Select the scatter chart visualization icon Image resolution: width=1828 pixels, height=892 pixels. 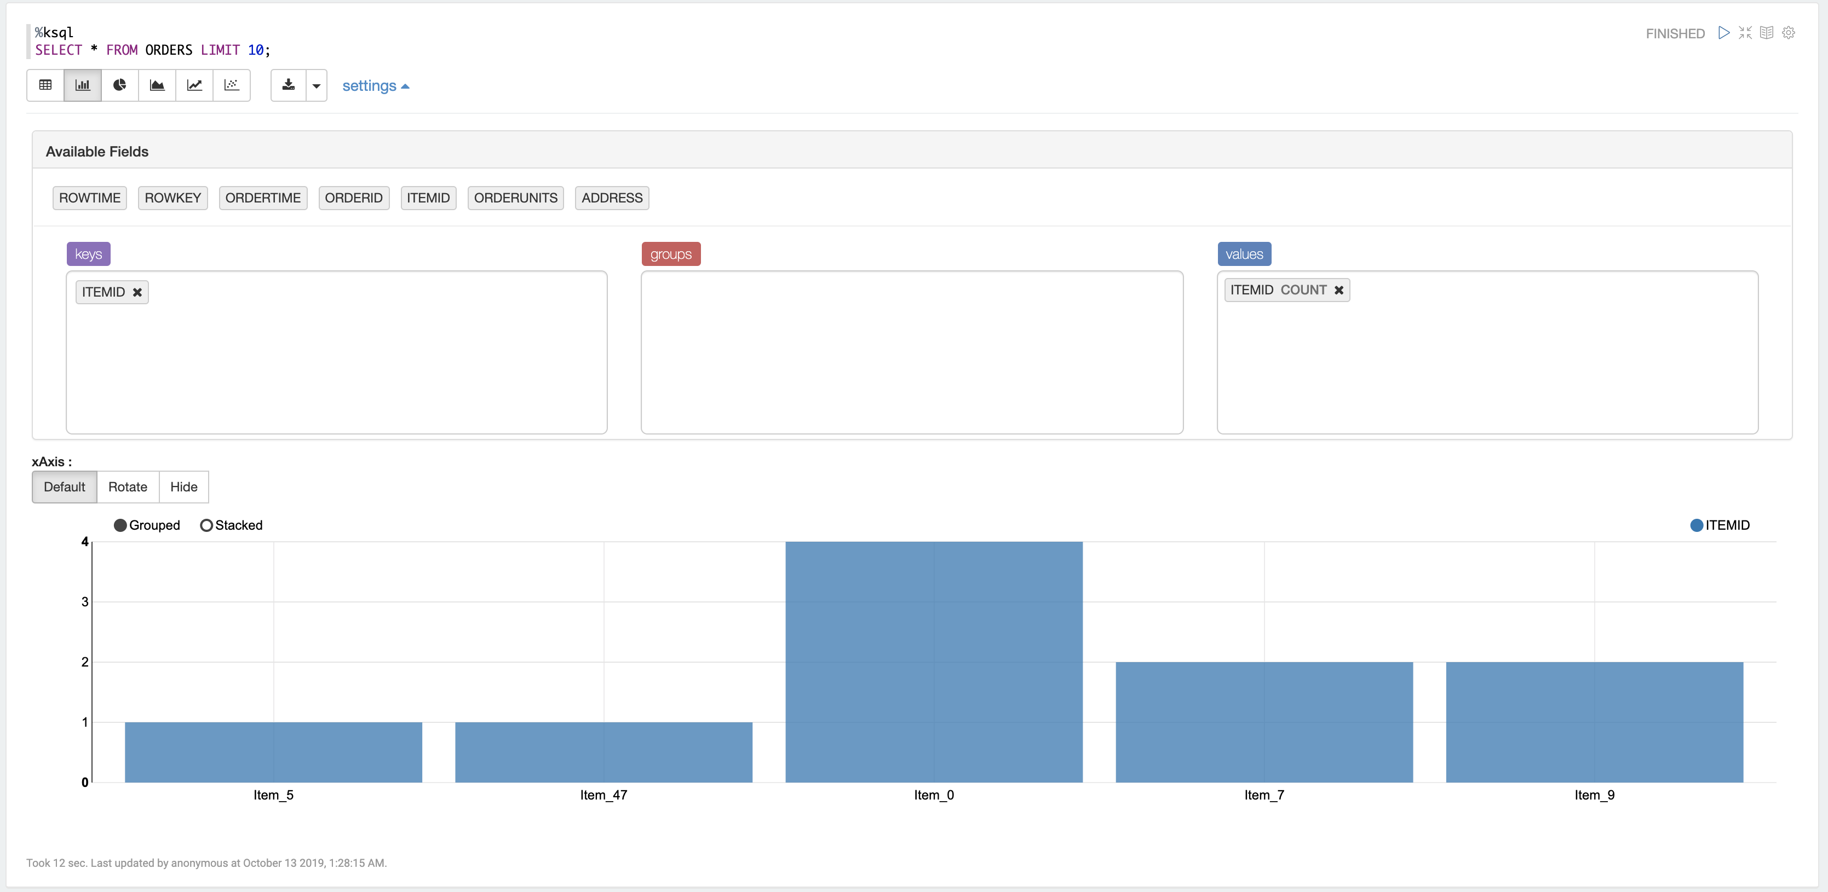coord(231,85)
